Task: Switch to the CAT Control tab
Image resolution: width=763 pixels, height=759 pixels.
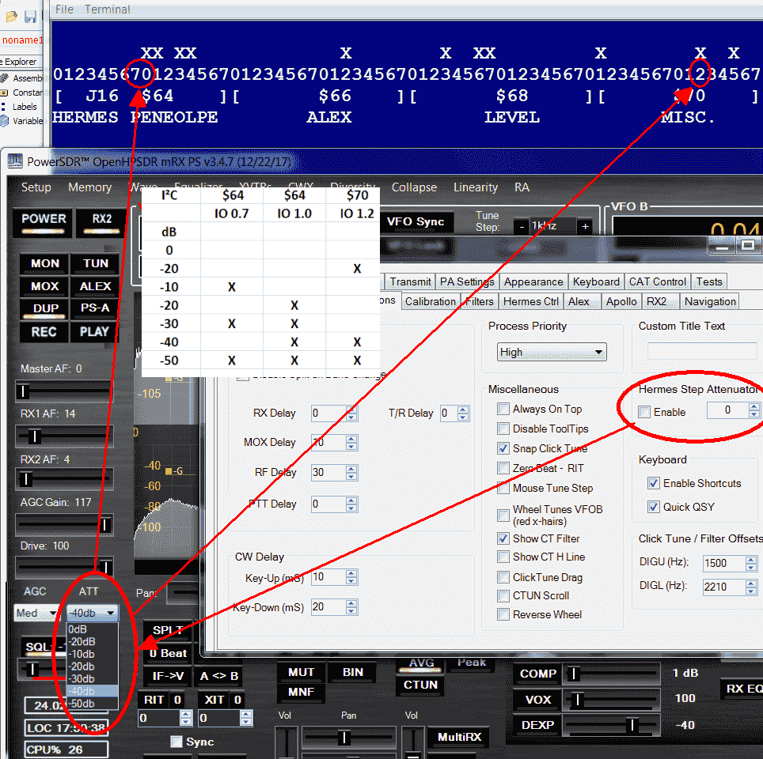Action: pyautogui.click(x=658, y=282)
